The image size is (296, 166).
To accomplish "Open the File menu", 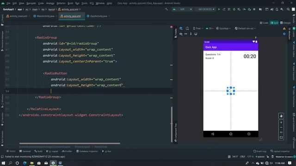I will [8, 3].
